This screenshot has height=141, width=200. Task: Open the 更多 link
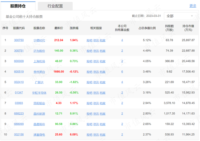tap(193, 6)
